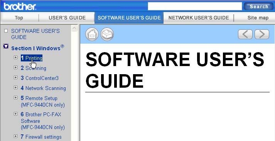Click the scroll up arrow in sidebar
The height and width of the screenshot is (141, 275).
tap(74, 28)
